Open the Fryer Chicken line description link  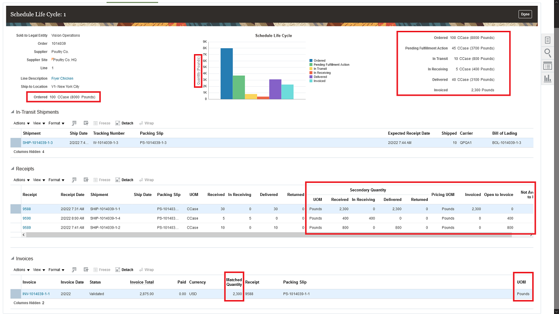point(62,78)
